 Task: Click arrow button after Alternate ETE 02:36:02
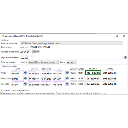click(67, 84)
